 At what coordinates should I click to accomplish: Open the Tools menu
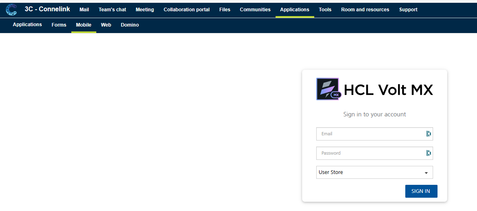325,10
